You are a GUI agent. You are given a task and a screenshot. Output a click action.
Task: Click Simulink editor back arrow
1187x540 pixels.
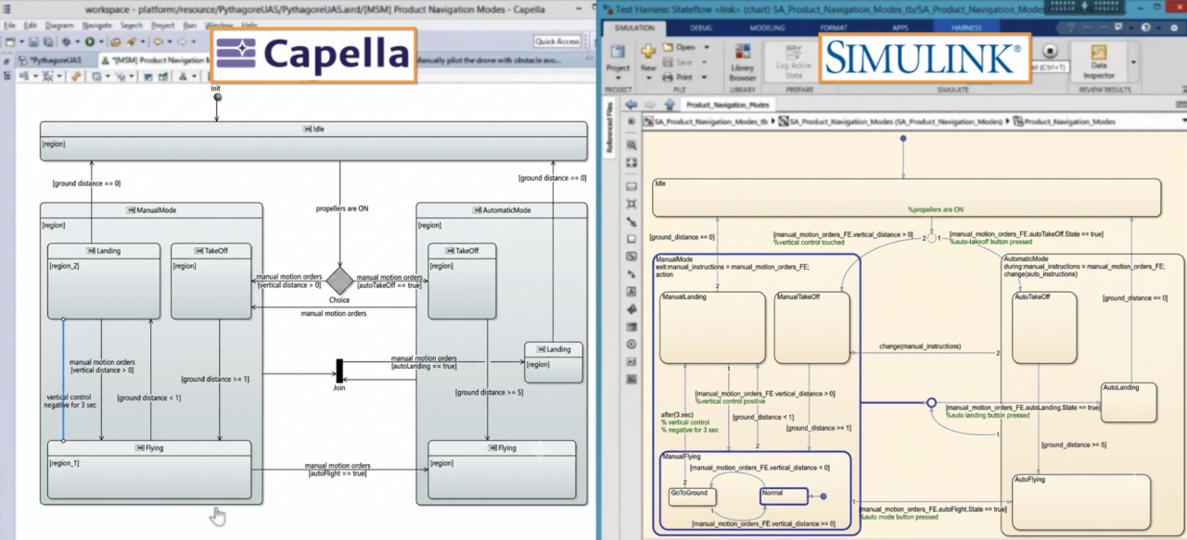tap(631, 104)
